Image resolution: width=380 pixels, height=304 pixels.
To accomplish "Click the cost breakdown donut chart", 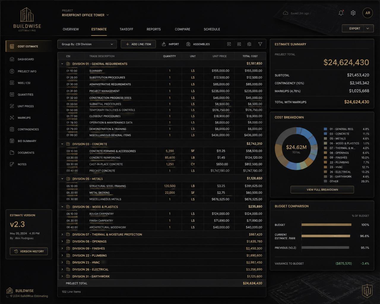I will 296,149.
